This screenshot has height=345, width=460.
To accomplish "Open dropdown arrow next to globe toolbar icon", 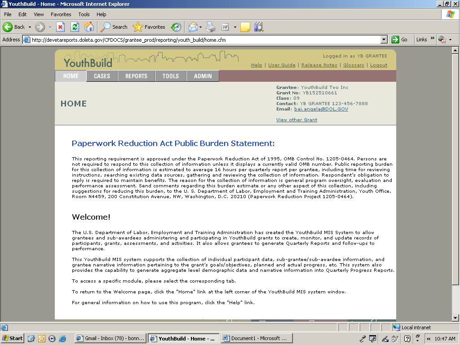I will point(450,40).
